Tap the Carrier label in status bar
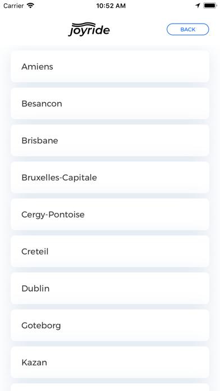220x391 pixels. [13, 6]
